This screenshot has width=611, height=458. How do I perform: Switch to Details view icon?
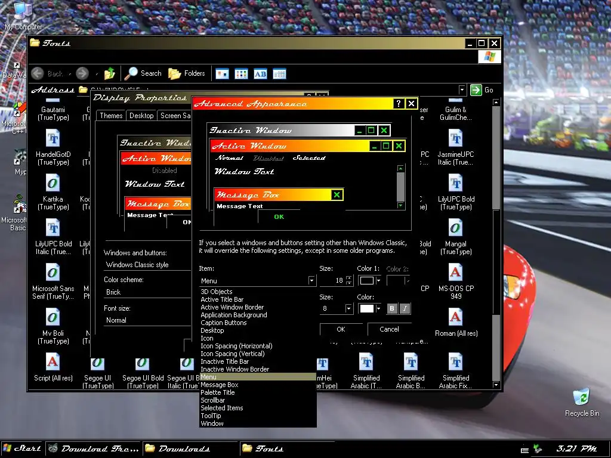coord(279,73)
